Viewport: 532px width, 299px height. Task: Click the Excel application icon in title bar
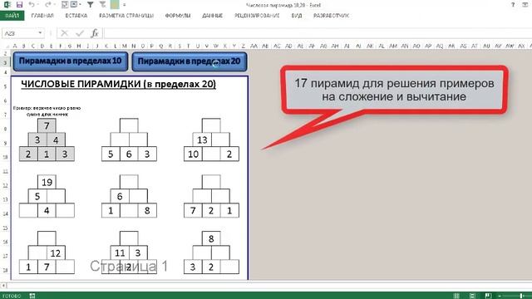coord(7,4)
